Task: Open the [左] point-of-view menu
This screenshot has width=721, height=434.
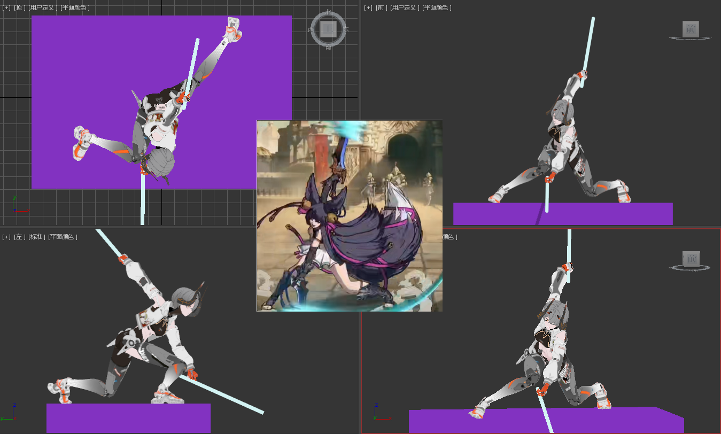Action: [20, 237]
